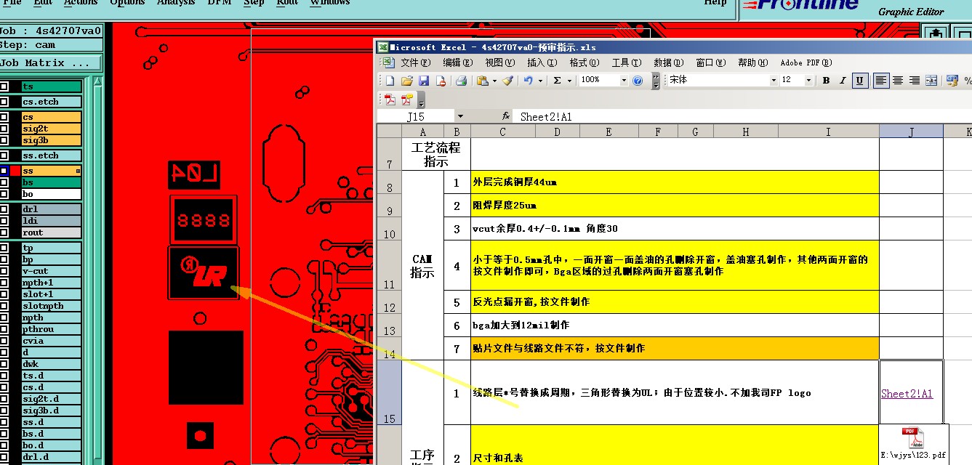The width and height of the screenshot is (972, 465).
Task: Click the red color swatch of ss layer
Action: tap(15, 171)
